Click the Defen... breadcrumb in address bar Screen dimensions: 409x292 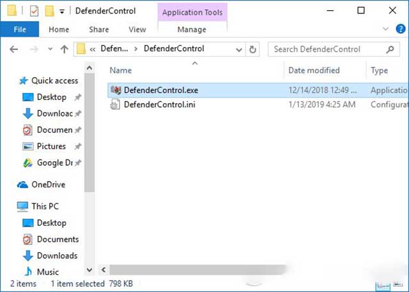pyautogui.click(x=114, y=48)
